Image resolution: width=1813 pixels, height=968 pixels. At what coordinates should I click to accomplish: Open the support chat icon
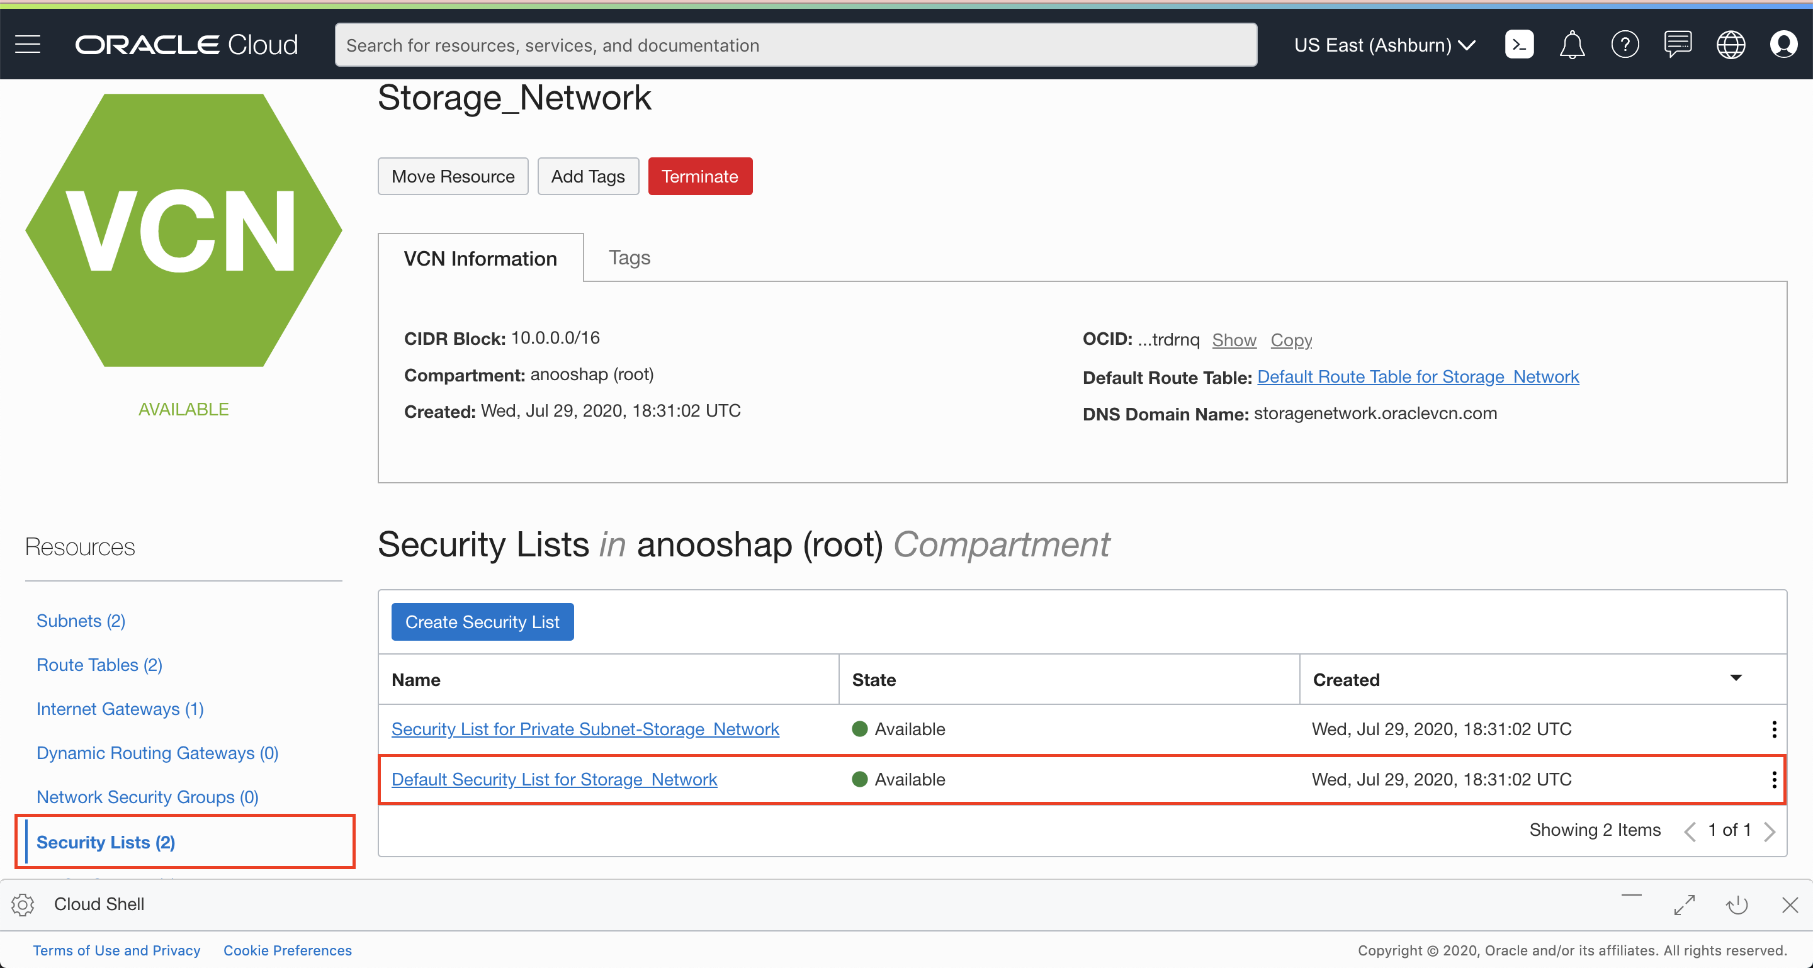pos(1677,44)
